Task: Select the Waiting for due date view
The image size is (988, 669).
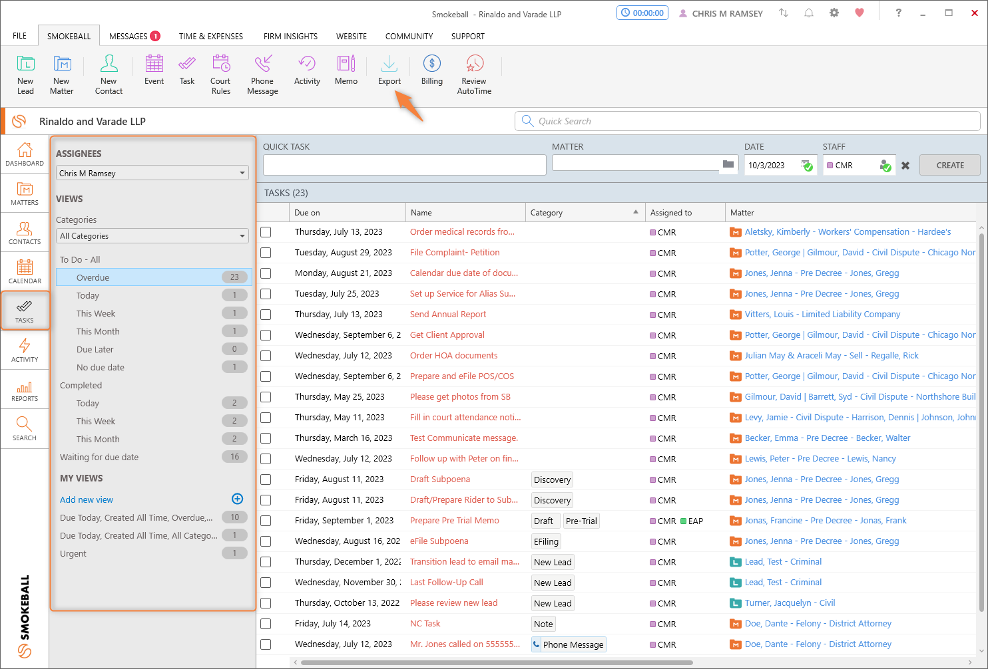Action: click(x=154, y=457)
